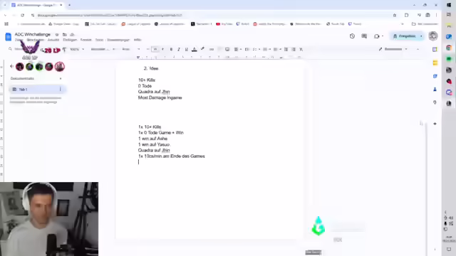Decrease indent in the toolbar
This screenshot has height=256, width=456.
point(286,49)
